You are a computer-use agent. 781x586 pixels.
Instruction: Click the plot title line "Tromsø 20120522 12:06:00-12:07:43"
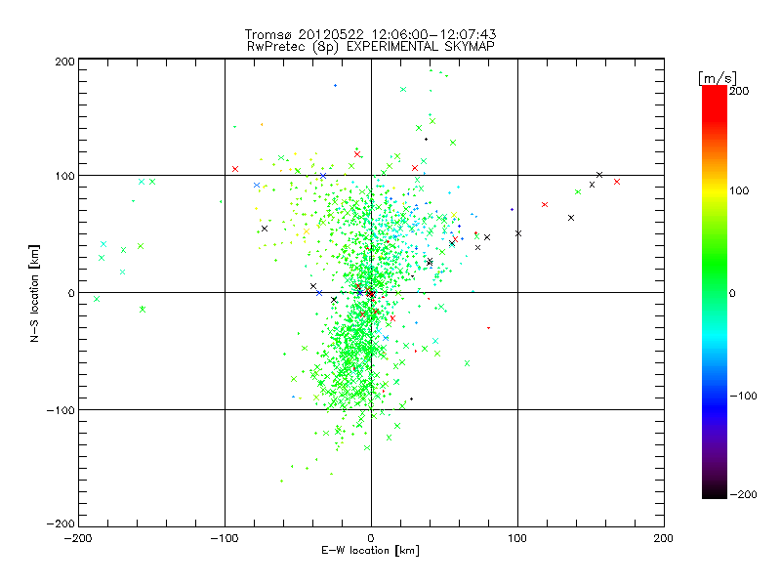370,34
